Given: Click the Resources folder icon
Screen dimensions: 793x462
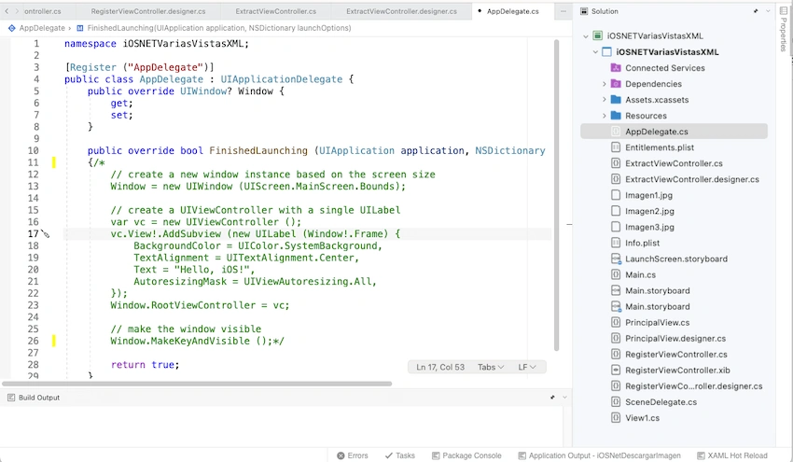Looking at the screenshot, I should tap(616, 116).
